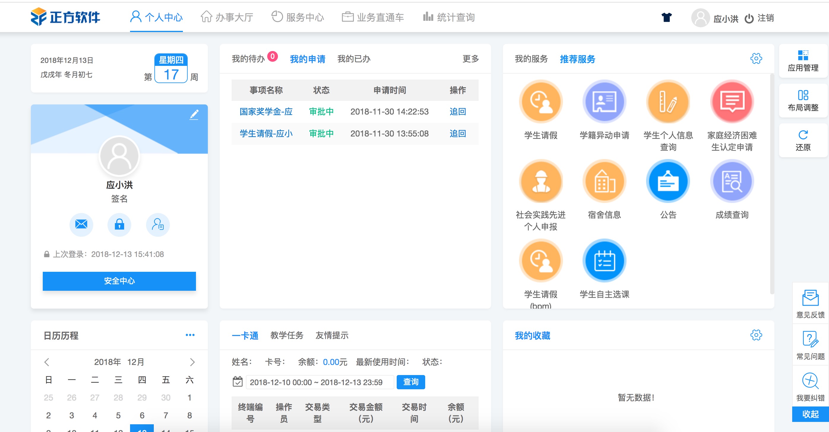This screenshot has height=432, width=829.
Task: Open 常见问题 help item
Action: pos(810,345)
